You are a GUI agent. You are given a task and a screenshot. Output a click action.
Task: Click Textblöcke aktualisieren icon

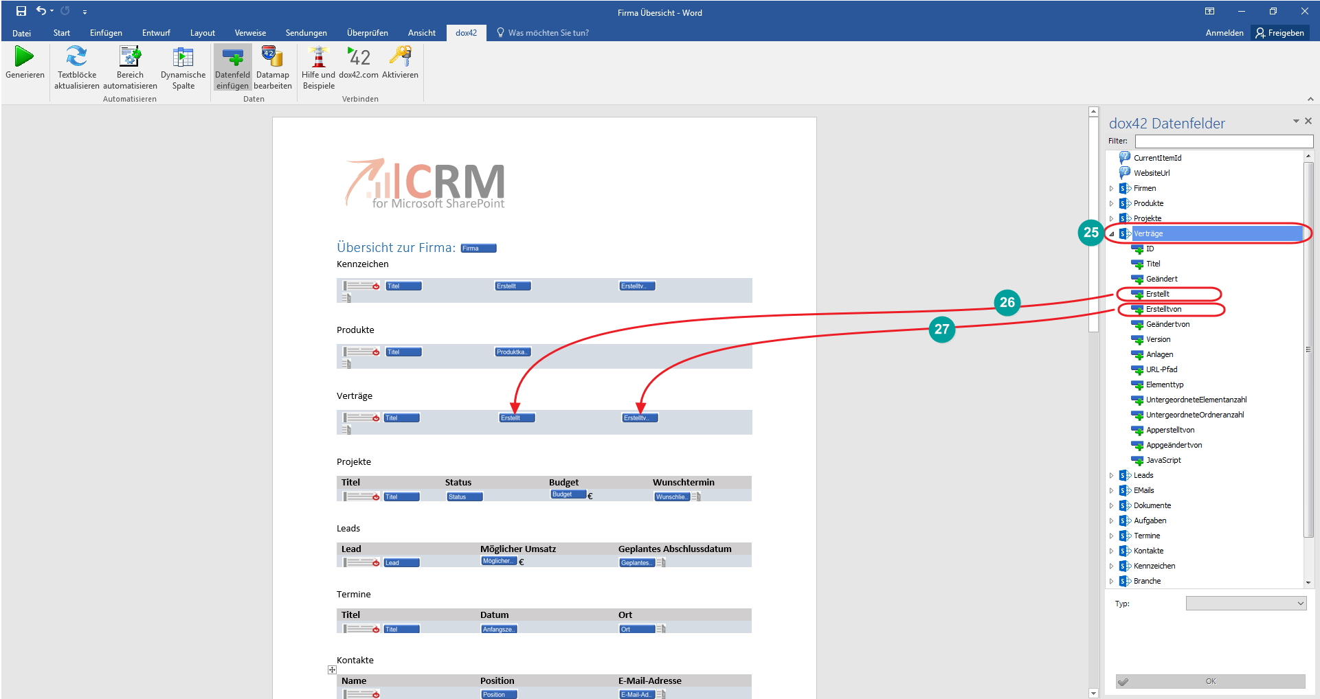click(76, 56)
